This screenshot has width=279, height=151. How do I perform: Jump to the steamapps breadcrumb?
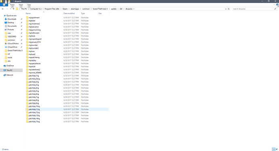[x=75, y=9]
